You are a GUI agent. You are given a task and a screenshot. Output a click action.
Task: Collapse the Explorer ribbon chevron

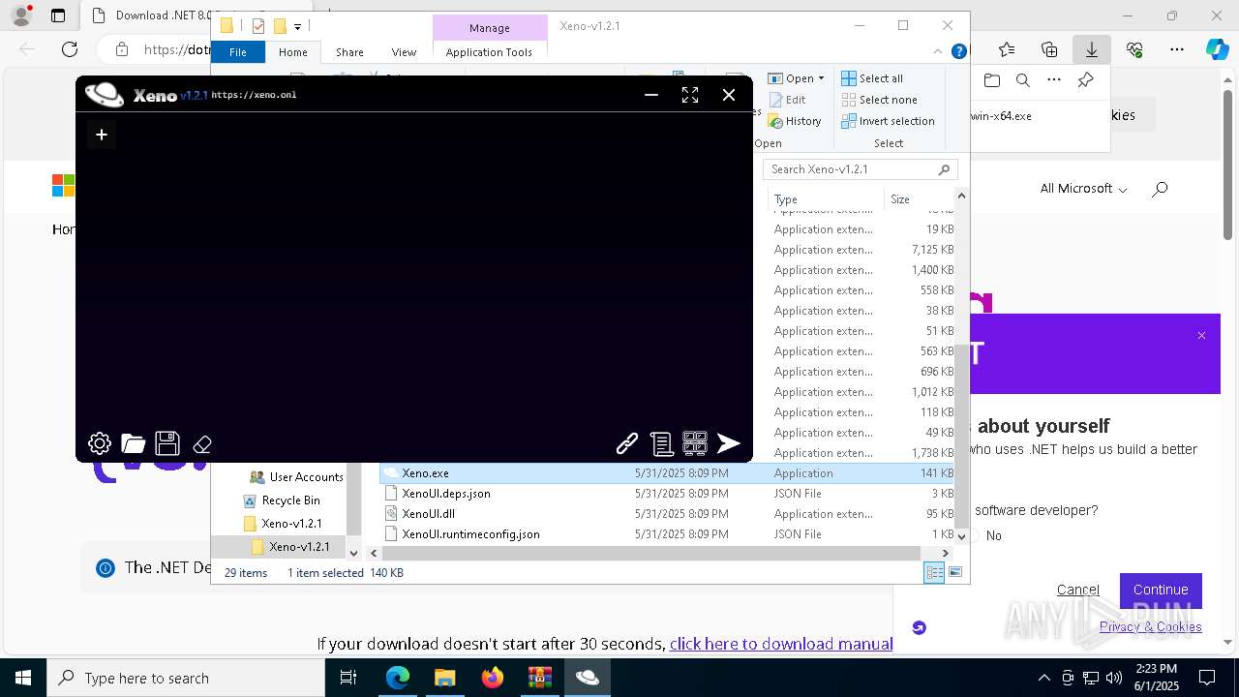(x=937, y=51)
